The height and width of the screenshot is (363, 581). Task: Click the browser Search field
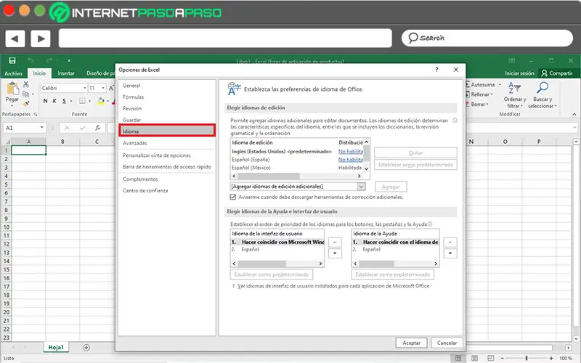pos(487,38)
